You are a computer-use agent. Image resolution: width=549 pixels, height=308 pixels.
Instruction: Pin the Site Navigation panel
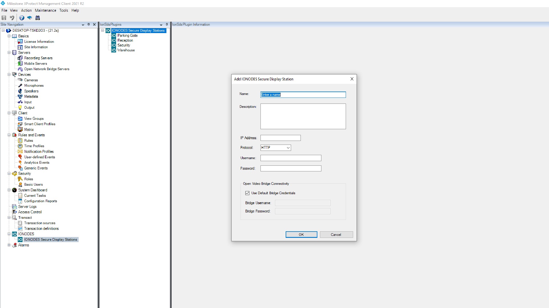tap(89, 25)
